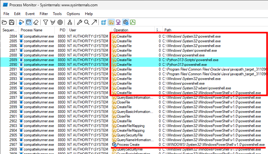
Task: Sort by the PID column header
Action: (61, 30)
